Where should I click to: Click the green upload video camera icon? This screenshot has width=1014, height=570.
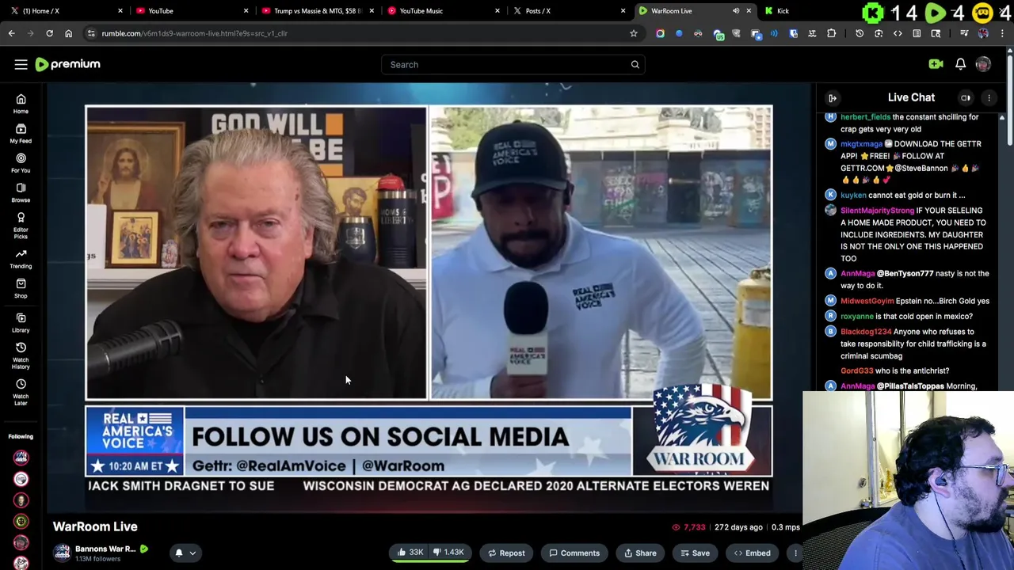pos(936,64)
